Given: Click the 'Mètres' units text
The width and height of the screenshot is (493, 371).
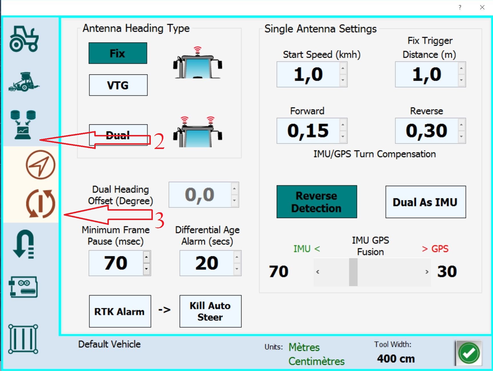Looking at the screenshot, I should (x=304, y=347).
